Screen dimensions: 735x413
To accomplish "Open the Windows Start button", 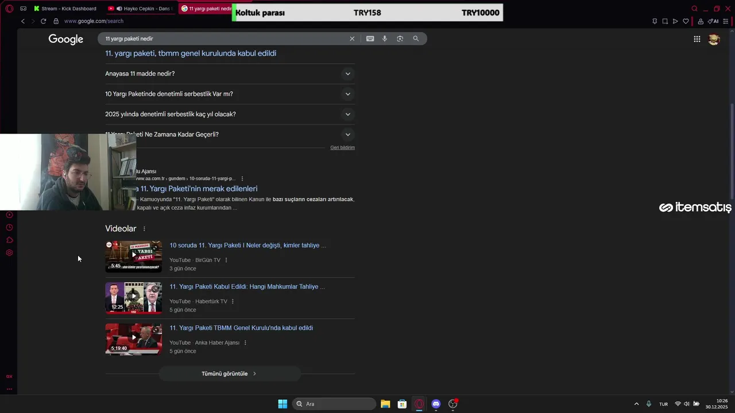I will pyautogui.click(x=283, y=404).
